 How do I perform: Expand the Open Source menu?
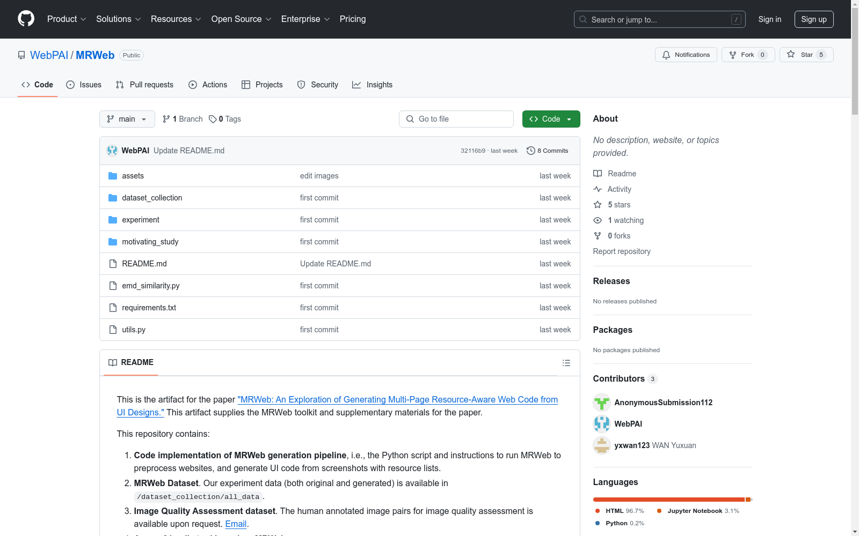(242, 19)
